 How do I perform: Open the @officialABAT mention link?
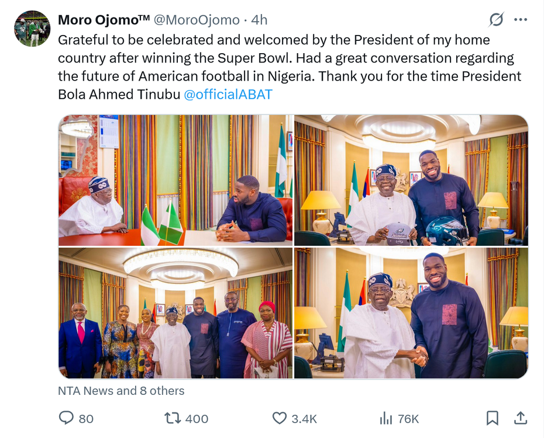[228, 94]
